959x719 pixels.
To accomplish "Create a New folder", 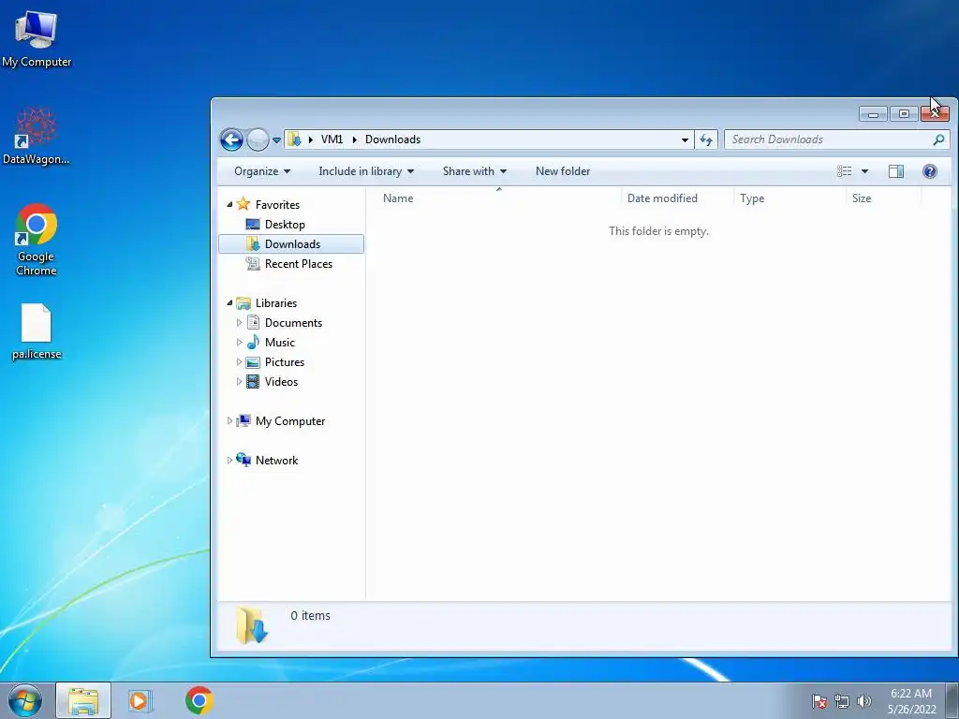I will [563, 171].
